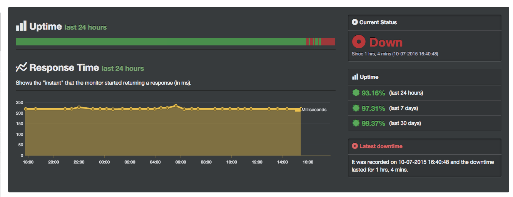Select the first data point at chart's left edge

point(25,109)
